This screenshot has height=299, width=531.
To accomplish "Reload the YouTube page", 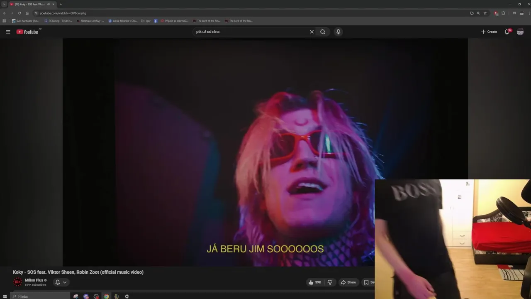I will [19, 13].
